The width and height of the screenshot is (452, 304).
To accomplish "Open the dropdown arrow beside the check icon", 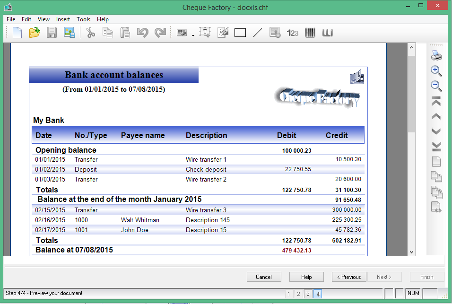I will point(193,35).
